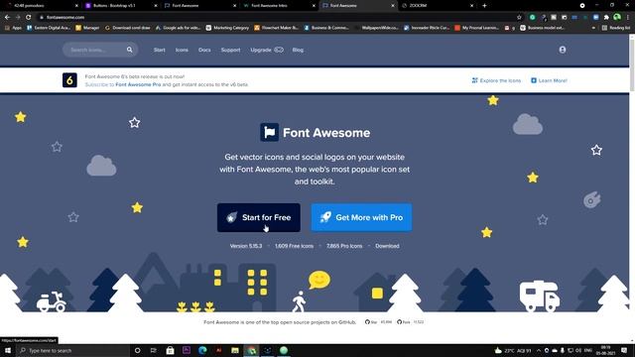Click the GitHub Fork count button
The image size is (635, 357).
click(410, 322)
